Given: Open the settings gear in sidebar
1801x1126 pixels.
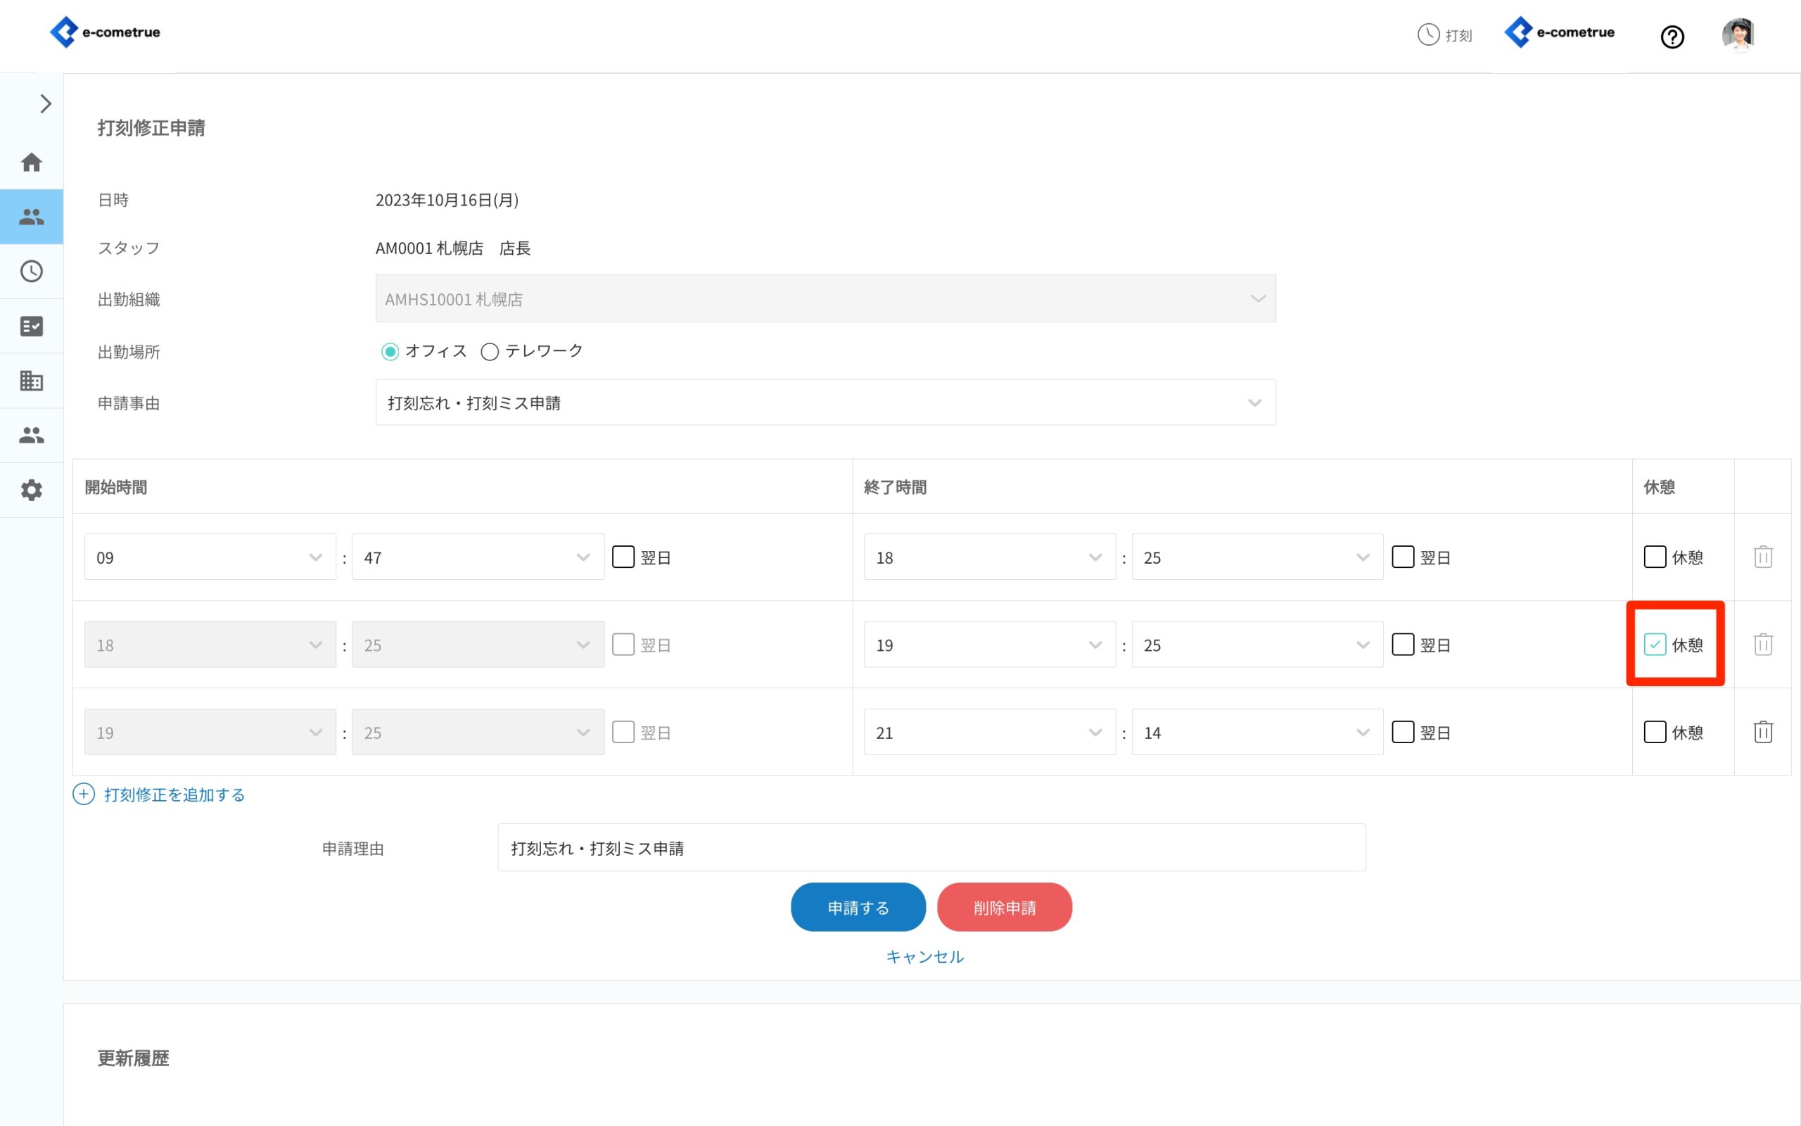Looking at the screenshot, I should [31, 490].
